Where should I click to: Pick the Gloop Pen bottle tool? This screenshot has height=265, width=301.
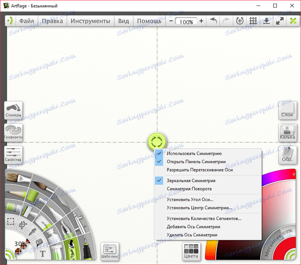click(x=65, y=229)
